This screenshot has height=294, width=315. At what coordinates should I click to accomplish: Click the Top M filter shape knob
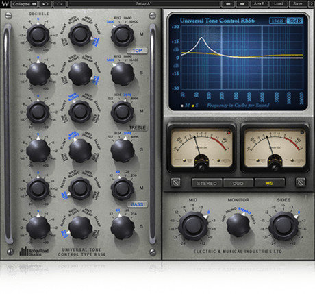(80, 35)
